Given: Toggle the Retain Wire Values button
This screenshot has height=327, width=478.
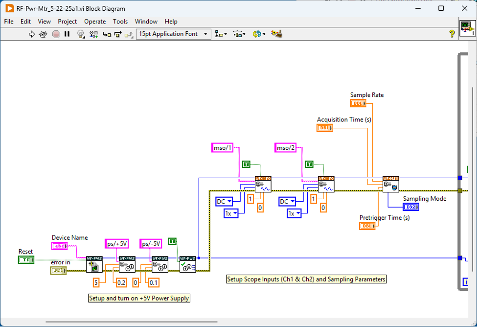Looking at the screenshot, I should click(93, 34).
